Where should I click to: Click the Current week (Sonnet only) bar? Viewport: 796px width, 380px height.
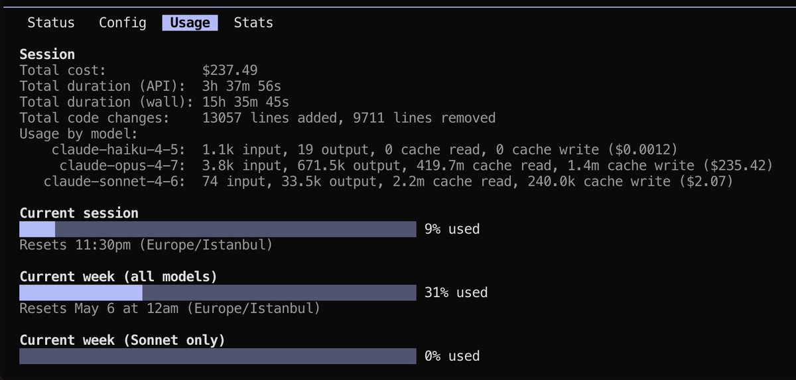(218, 357)
